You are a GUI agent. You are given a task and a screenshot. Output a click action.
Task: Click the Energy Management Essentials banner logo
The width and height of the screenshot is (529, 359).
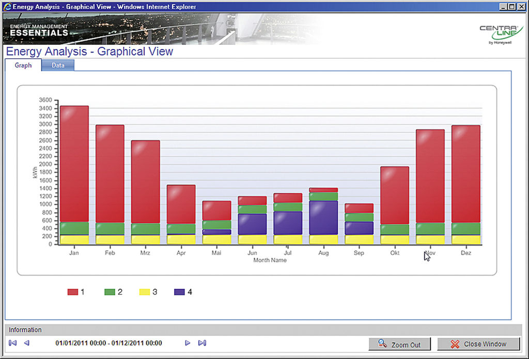39,30
